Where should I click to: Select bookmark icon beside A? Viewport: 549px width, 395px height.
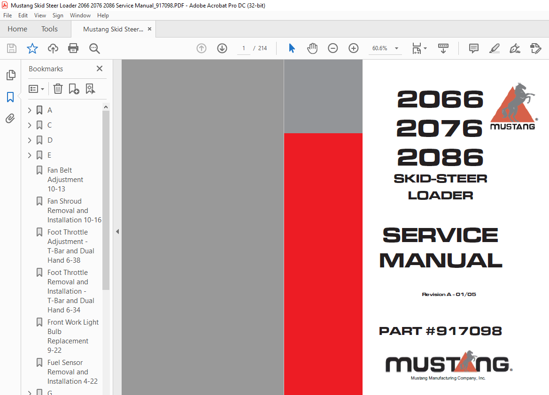pos(39,110)
